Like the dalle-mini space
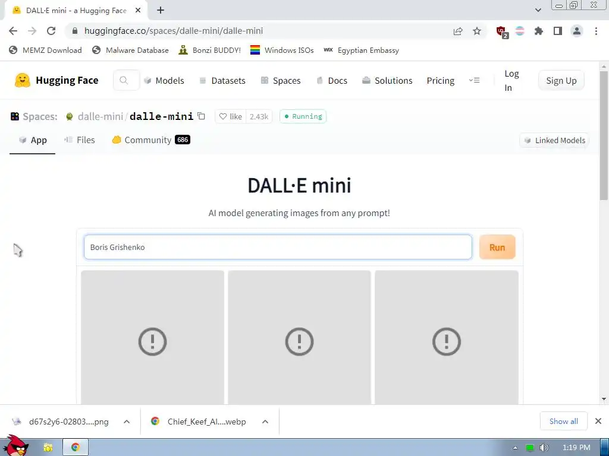Viewport: 609px width, 456px height. point(230,116)
